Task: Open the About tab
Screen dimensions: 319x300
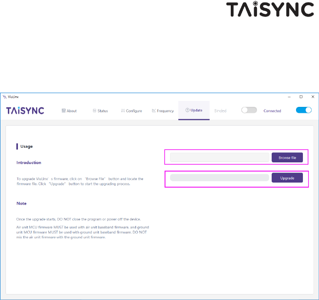Action: [69, 111]
